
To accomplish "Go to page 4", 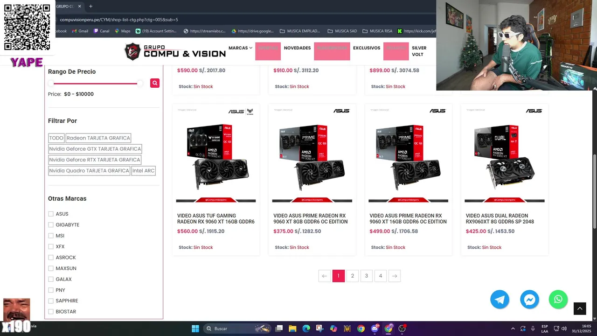I will click(381, 276).
